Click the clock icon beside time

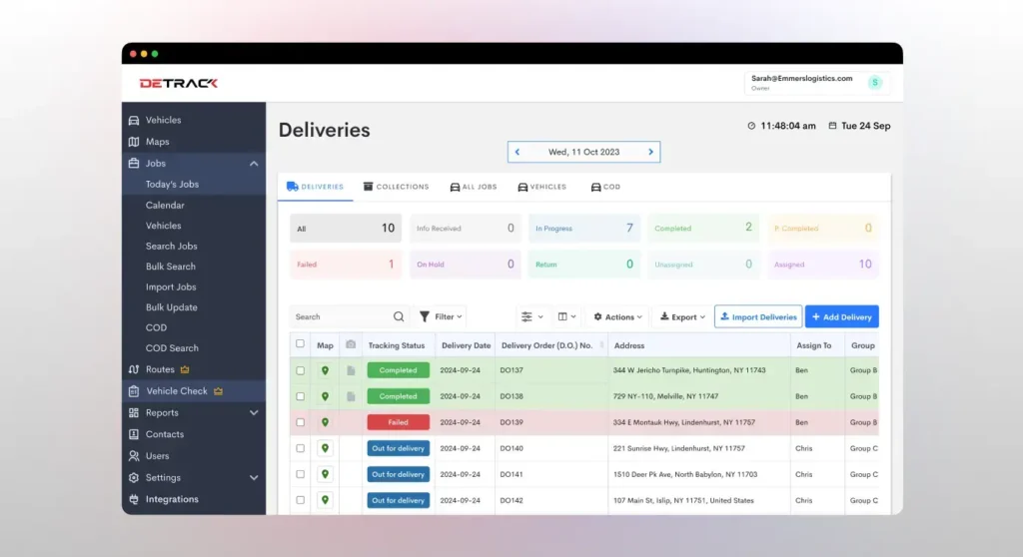[x=751, y=126]
